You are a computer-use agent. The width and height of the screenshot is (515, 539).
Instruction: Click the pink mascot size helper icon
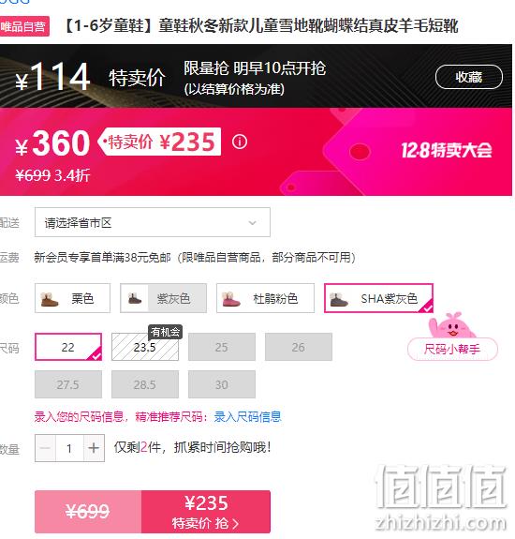pos(450,325)
